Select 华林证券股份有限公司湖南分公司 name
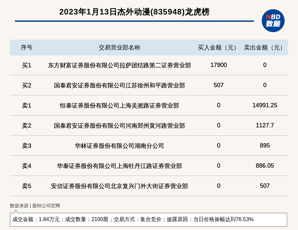Screen dimensions: 298x230 [x=119, y=146]
